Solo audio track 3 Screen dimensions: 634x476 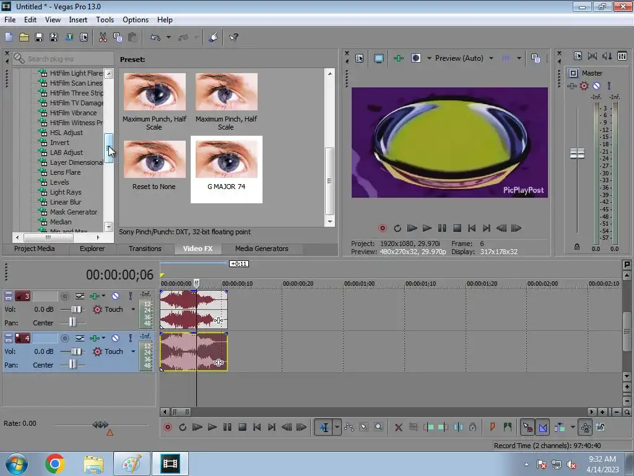click(130, 296)
